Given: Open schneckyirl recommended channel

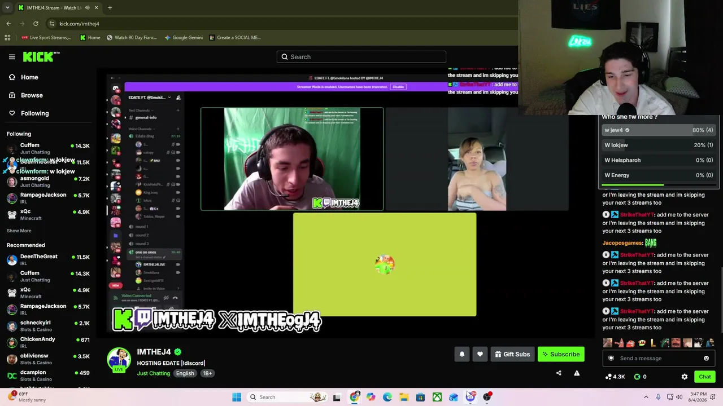Looking at the screenshot, I should 48,326.
